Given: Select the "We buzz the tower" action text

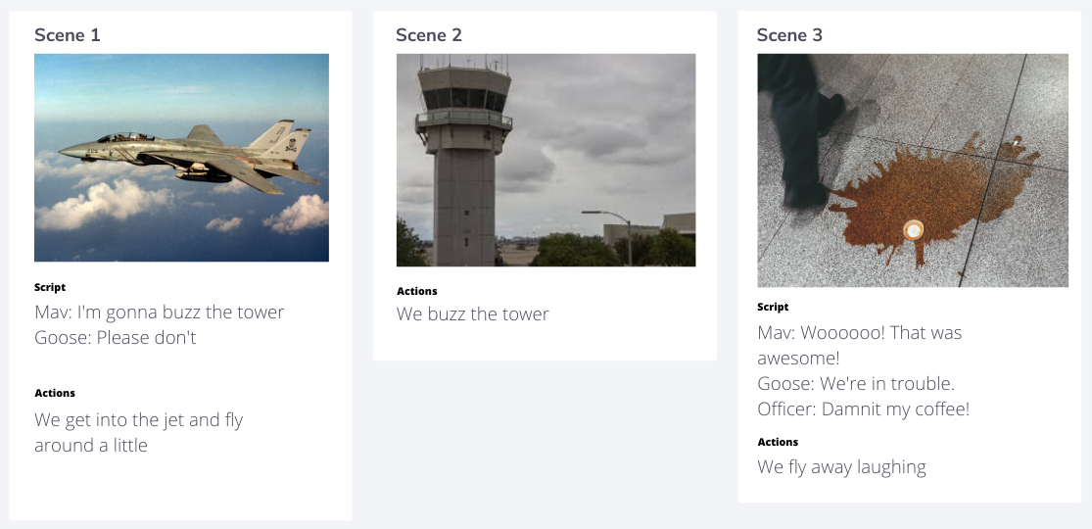Looking at the screenshot, I should [x=473, y=314].
